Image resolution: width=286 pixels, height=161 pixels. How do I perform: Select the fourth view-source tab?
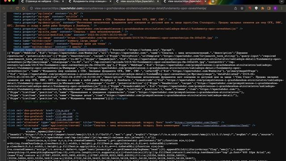185,1
